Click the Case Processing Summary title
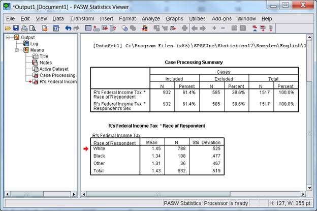 click(x=194, y=63)
